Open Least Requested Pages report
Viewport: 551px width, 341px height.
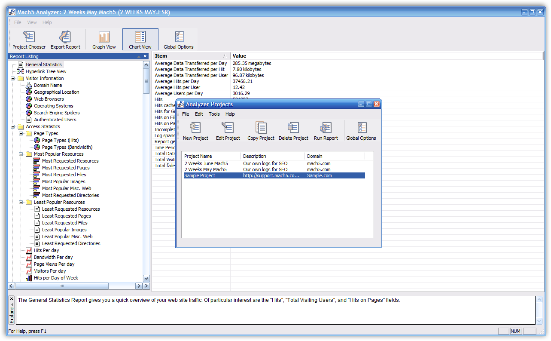coord(66,216)
